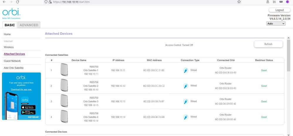Click the page scrollbar up arrow
293x136 pixels.
pyautogui.click(x=289, y=38)
